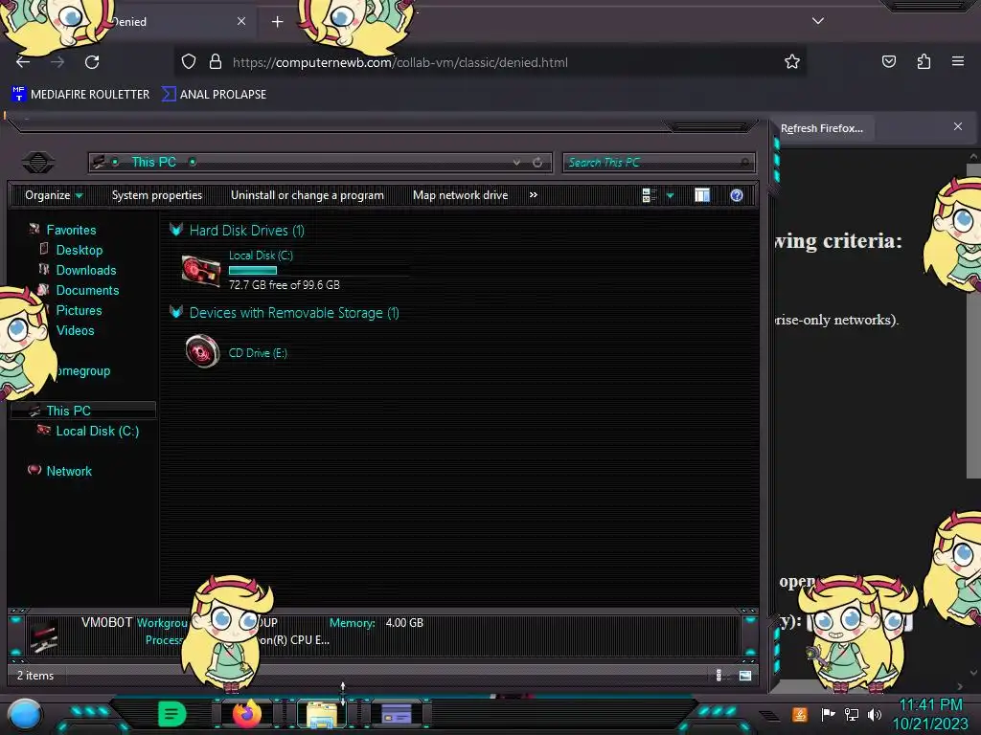Select Favorites in navigation pane

(71, 230)
